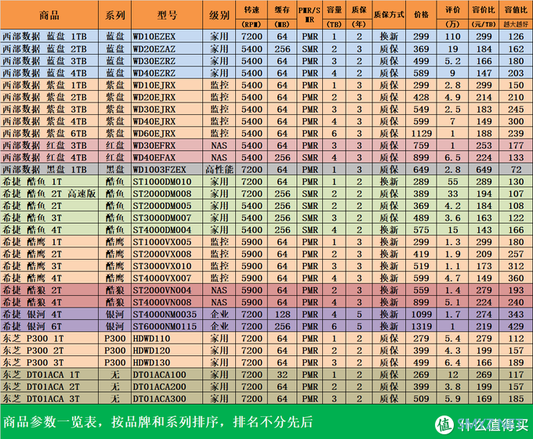Click price 1129 in WD60EJRX row

coord(421,133)
